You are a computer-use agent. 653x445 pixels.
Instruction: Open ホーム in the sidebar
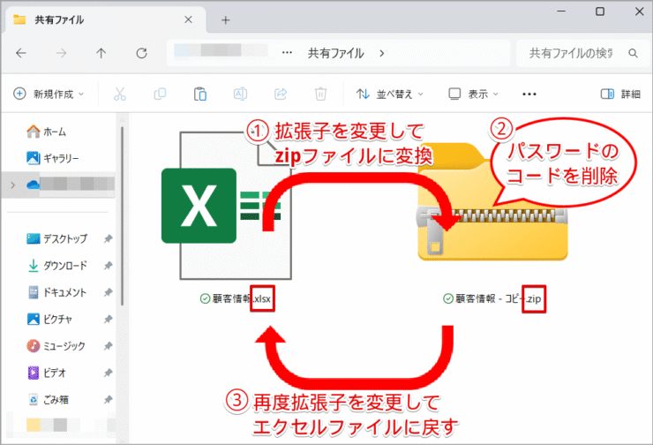tap(46, 132)
